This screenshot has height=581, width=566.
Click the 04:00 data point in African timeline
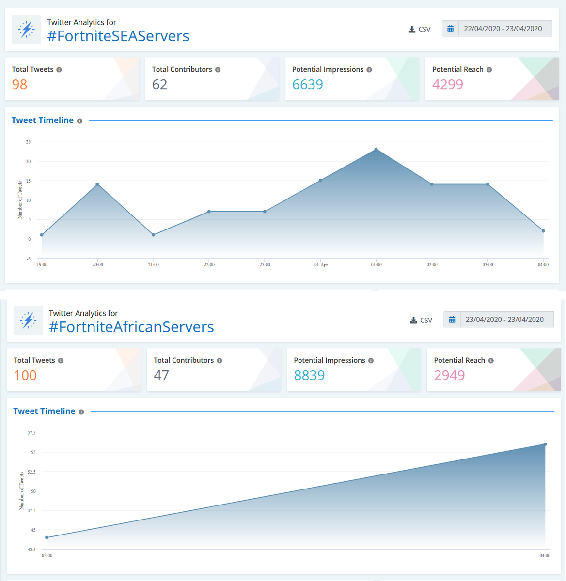tap(545, 444)
